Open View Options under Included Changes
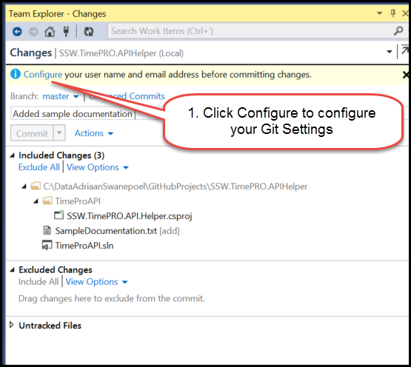Screen dimensions: 411x367 [98, 167]
